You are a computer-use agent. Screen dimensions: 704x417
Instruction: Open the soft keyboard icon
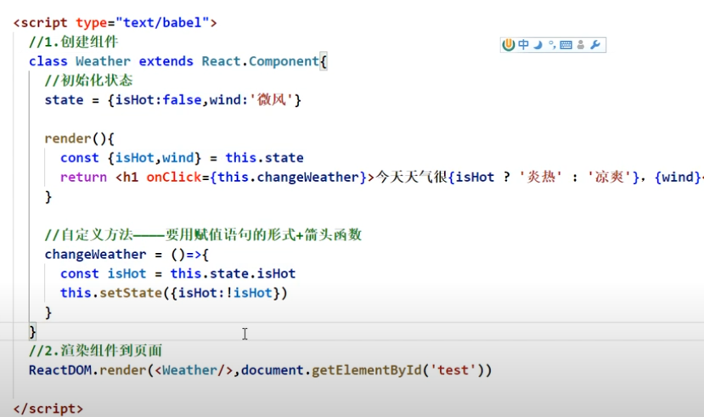566,45
